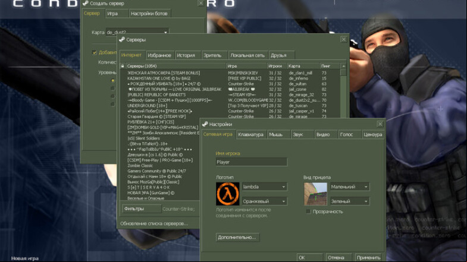Click the Имя игрока Player name field

point(252,162)
